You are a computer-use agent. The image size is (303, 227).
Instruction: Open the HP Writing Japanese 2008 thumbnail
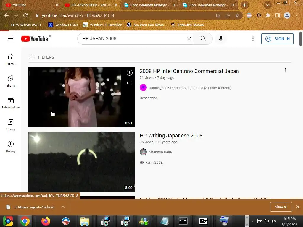point(82,162)
